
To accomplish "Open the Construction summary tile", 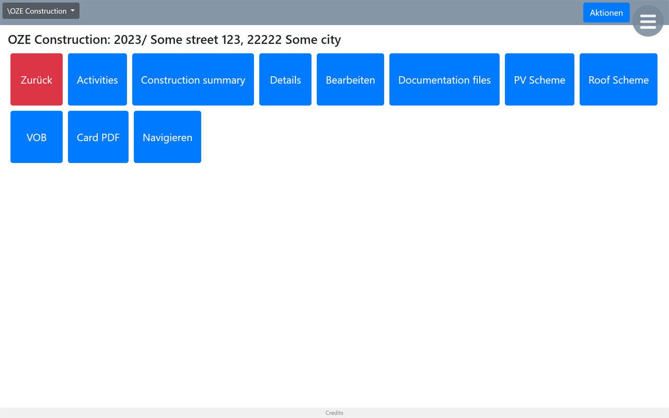I will pyautogui.click(x=193, y=79).
